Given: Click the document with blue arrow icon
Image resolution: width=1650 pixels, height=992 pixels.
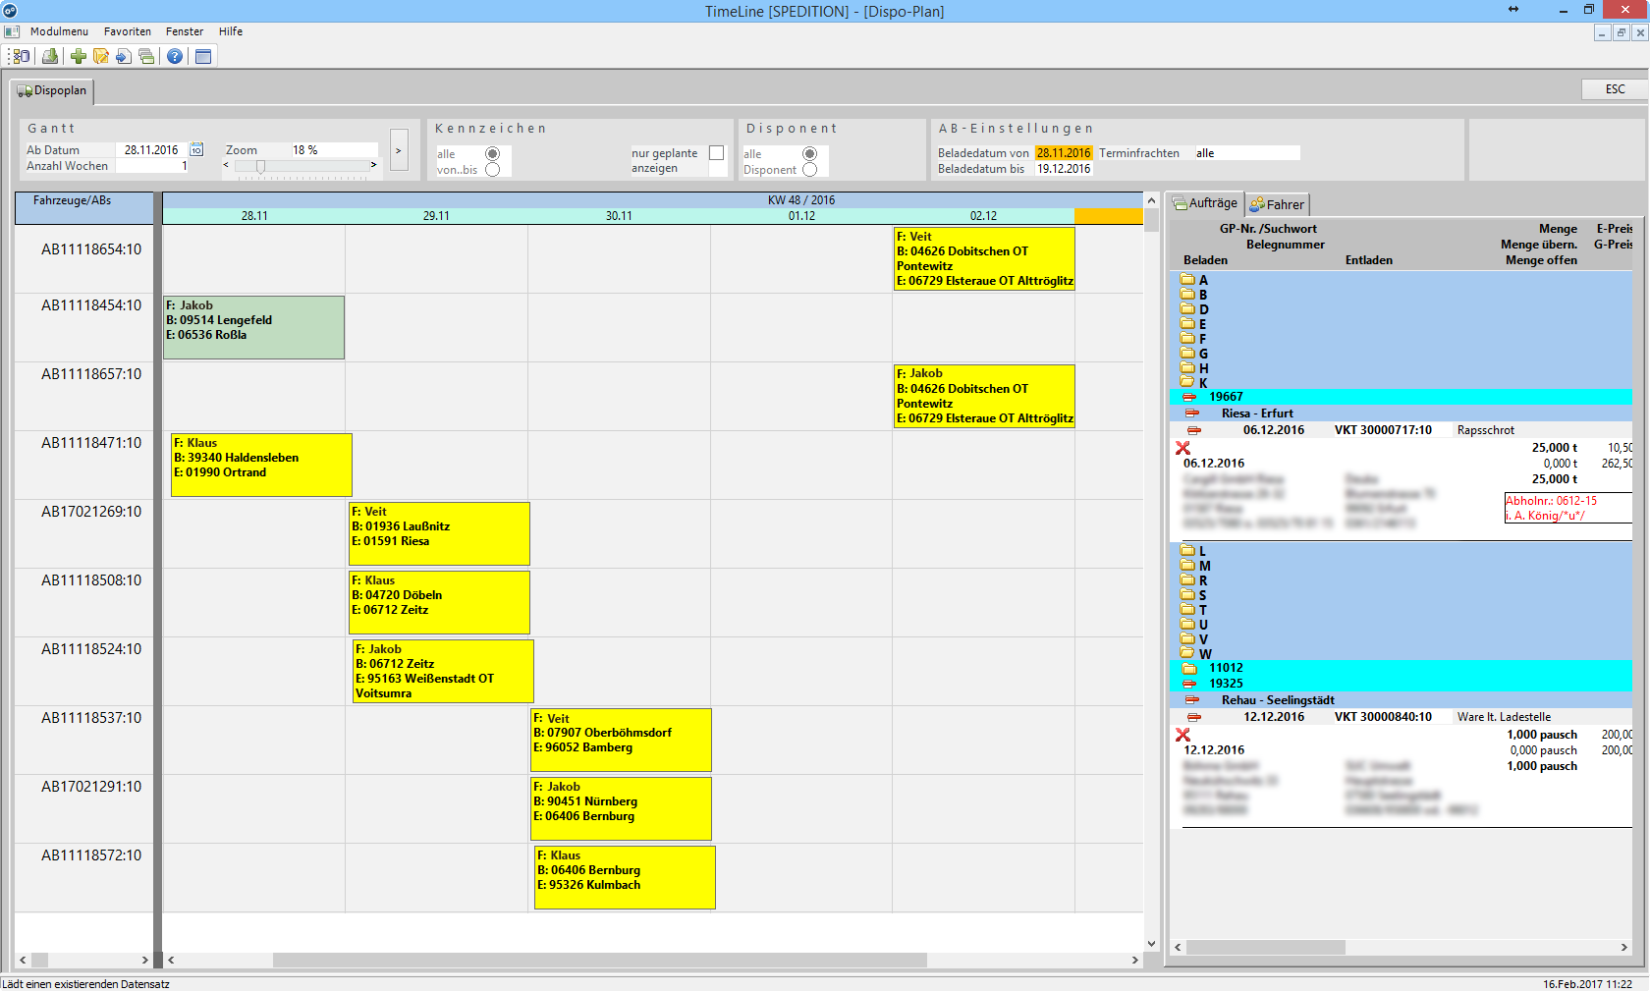Looking at the screenshot, I should [124, 56].
